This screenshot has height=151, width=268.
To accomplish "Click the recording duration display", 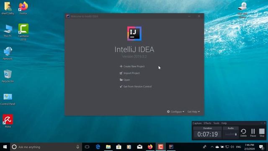I will coord(208,134).
